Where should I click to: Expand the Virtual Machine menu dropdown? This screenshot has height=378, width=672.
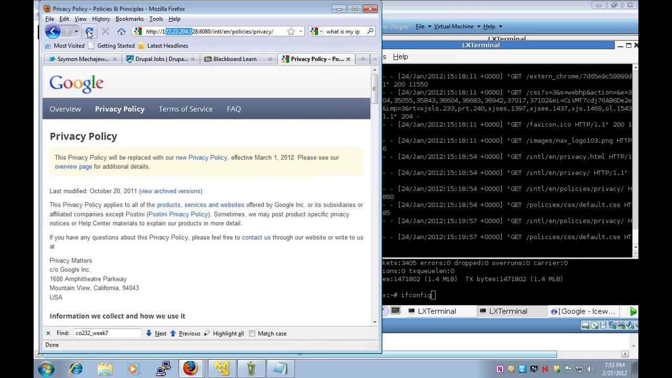pos(477,26)
